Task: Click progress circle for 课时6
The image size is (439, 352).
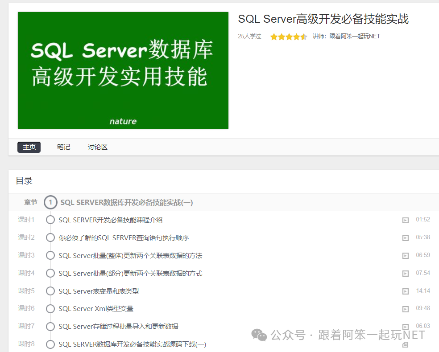Action: pos(50,309)
